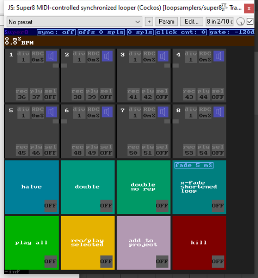Click rec note 50 on loop 7
This screenshot has width=258, height=278.
point(133,150)
